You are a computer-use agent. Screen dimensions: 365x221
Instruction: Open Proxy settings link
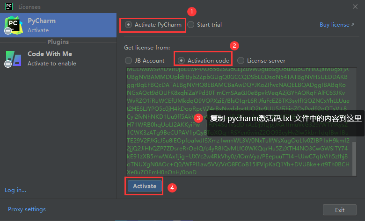27,209
